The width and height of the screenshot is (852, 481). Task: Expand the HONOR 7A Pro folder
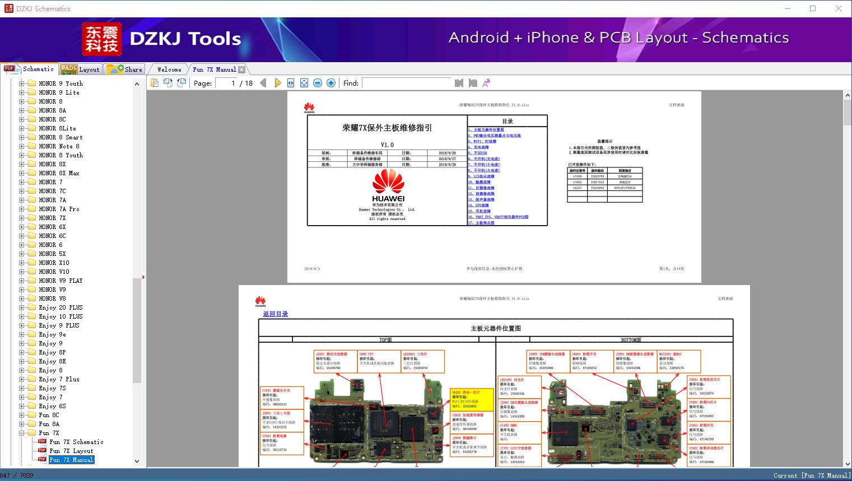(22, 209)
